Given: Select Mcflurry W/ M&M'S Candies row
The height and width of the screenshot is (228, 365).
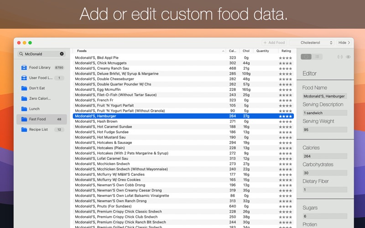Looking at the screenshot, I should pyautogui.click(x=183, y=175).
